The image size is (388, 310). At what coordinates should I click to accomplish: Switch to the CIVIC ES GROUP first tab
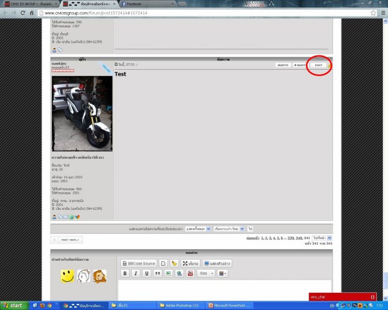pos(31,4)
